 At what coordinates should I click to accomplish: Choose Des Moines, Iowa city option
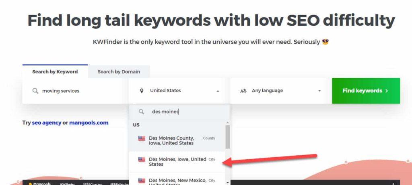pos(177,162)
